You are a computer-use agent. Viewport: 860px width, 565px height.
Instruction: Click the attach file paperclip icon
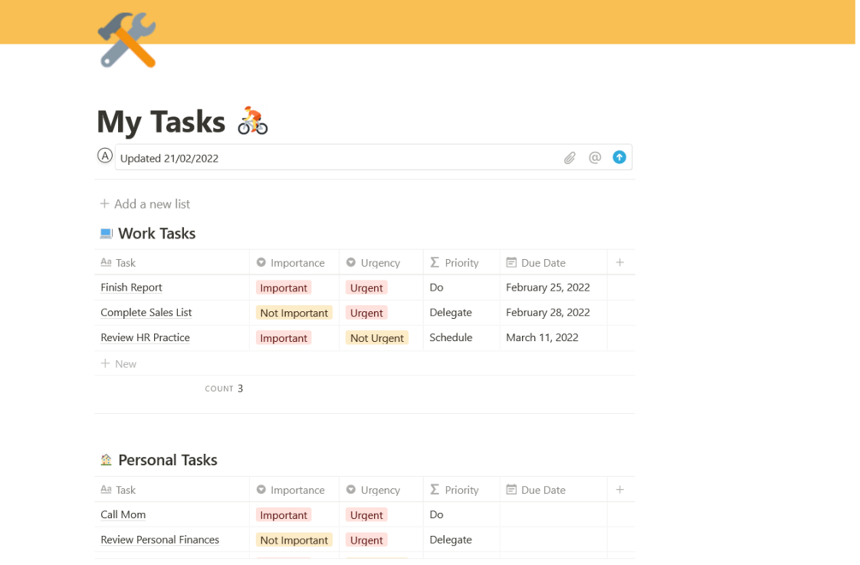pos(570,158)
